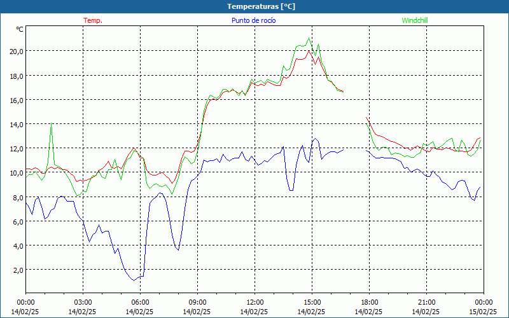Select the 21:00 time axis marker
509x318 pixels.
426,302
